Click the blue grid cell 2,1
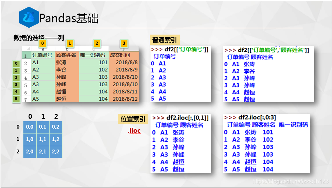 point(43,152)
